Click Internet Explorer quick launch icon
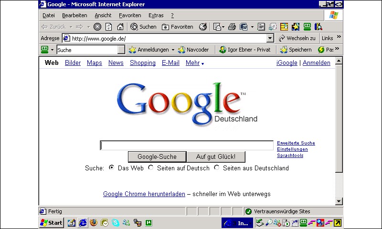Image resolution: width=382 pixels, height=229 pixels. [83, 223]
